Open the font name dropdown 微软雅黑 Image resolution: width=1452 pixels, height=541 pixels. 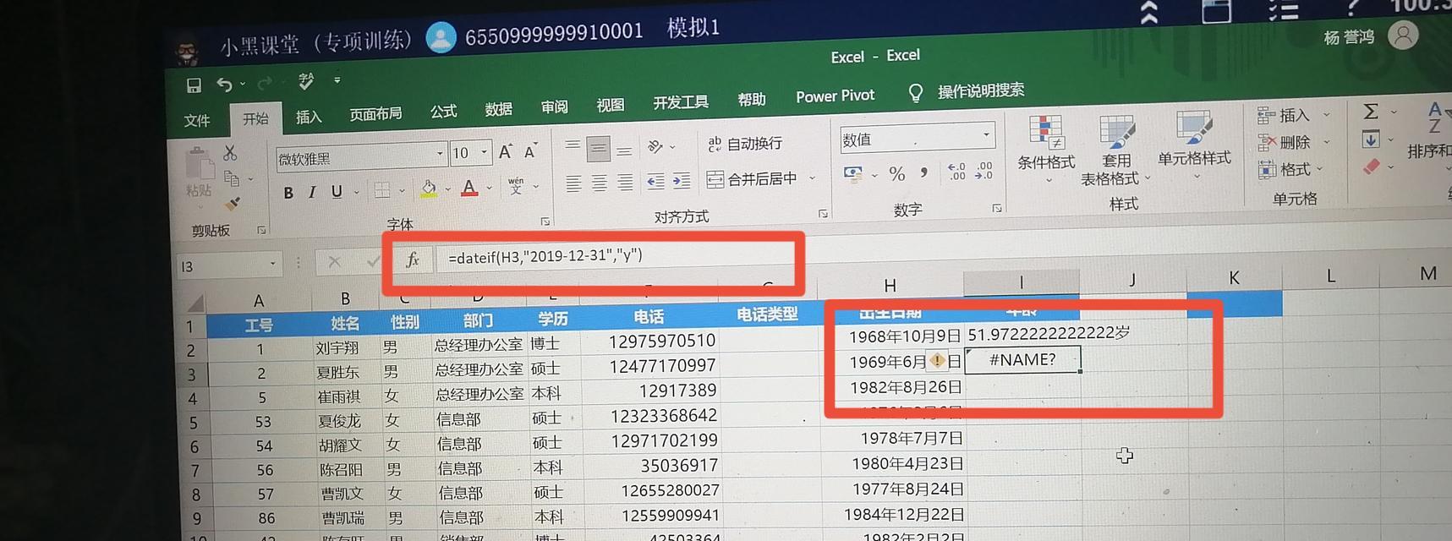click(x=440, y=154)
